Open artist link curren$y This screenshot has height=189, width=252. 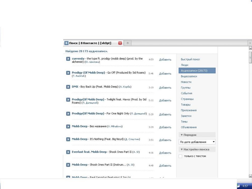(x=78, y=59)
